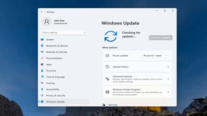Open the Get help link
Image resolution: width=207 pixels, height=116 pixels.
(113, 105)
